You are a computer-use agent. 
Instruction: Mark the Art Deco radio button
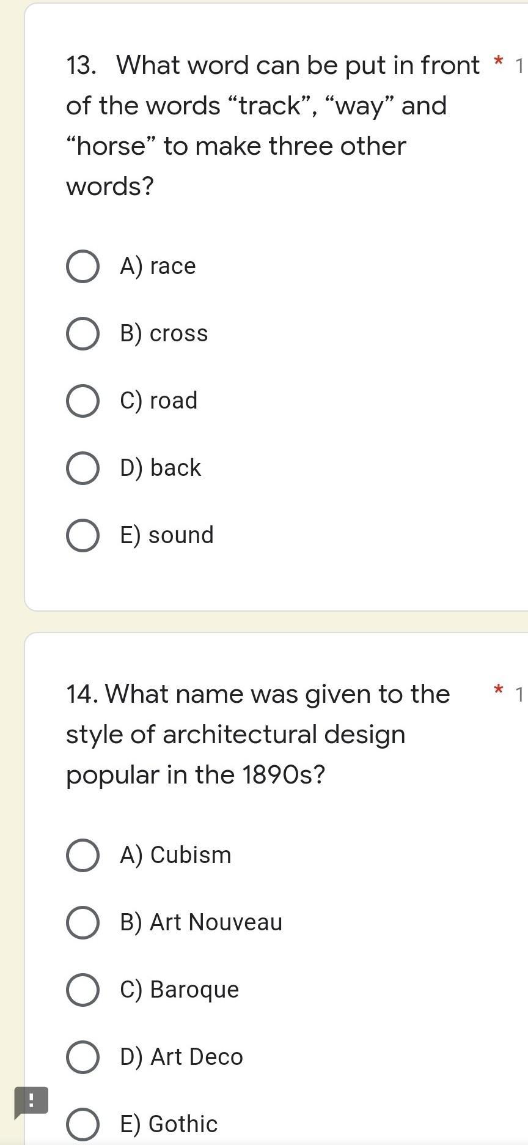[x=82, y=1057]
